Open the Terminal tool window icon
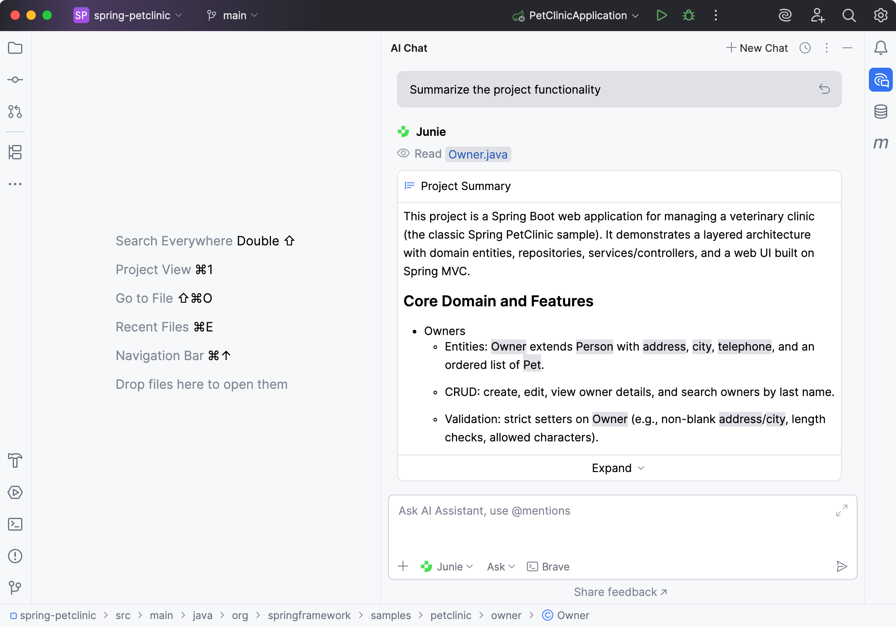Image resolution: width=896 pixels, height=627 pixels. [15, 524]
